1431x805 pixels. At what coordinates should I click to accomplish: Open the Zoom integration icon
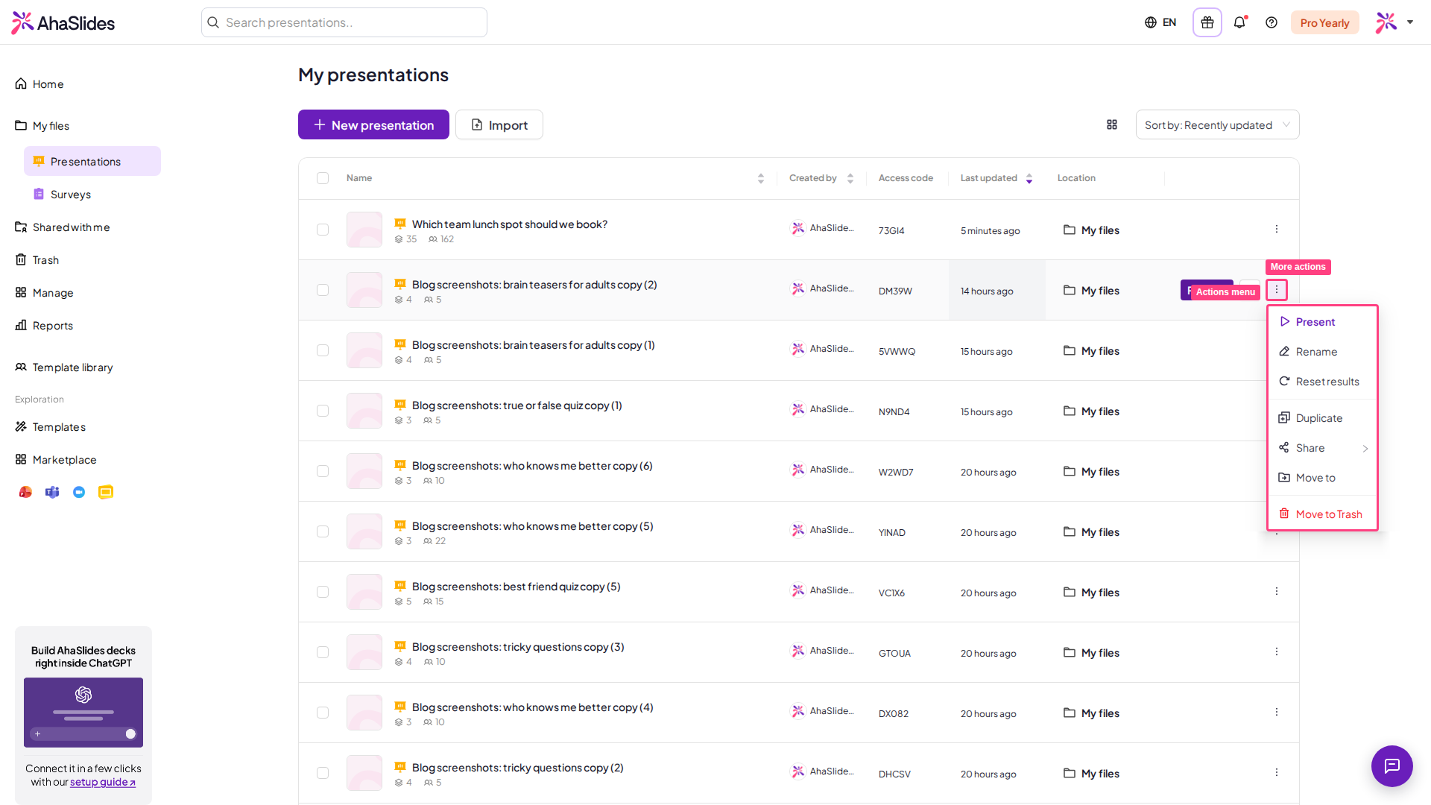point(79,492)
